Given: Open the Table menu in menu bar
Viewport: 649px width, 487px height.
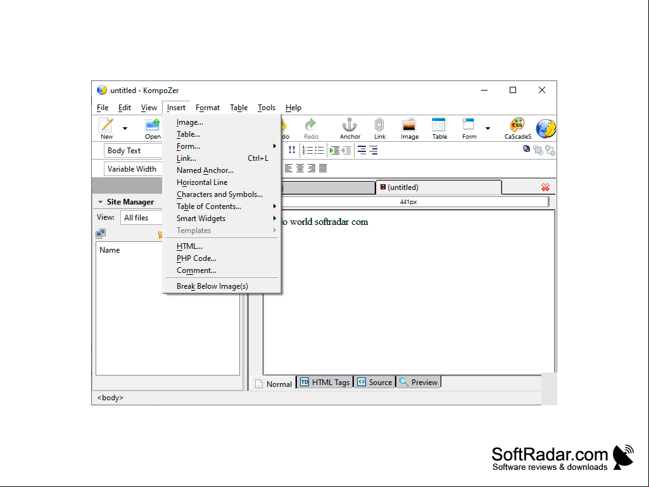Looking at the screenshot, I should [239, 108].
